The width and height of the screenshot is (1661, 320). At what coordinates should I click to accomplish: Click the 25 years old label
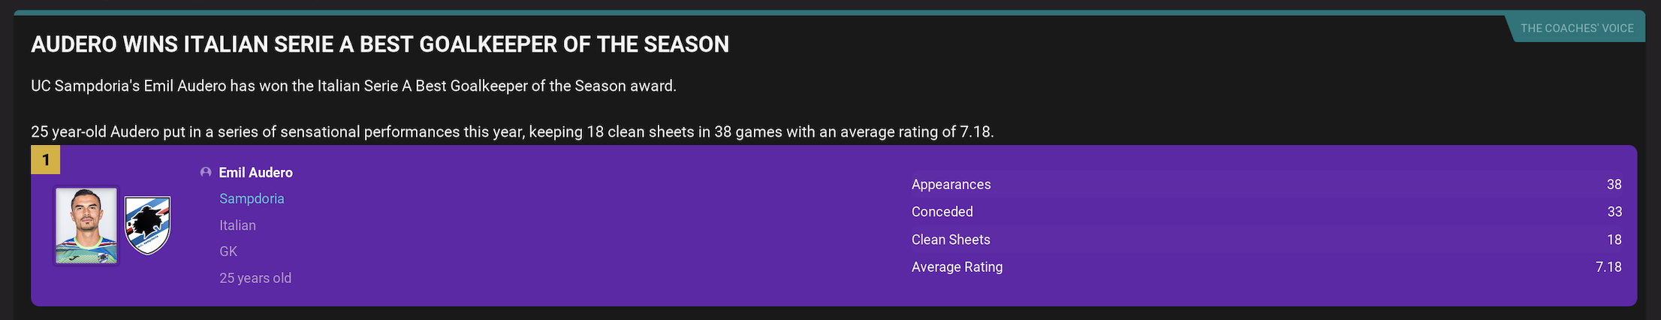click(255, 278)
